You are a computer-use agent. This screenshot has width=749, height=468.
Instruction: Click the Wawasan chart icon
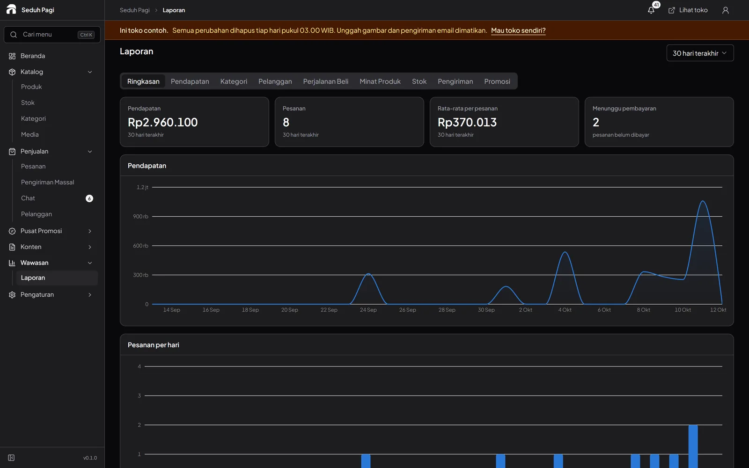tap(12, 263)
